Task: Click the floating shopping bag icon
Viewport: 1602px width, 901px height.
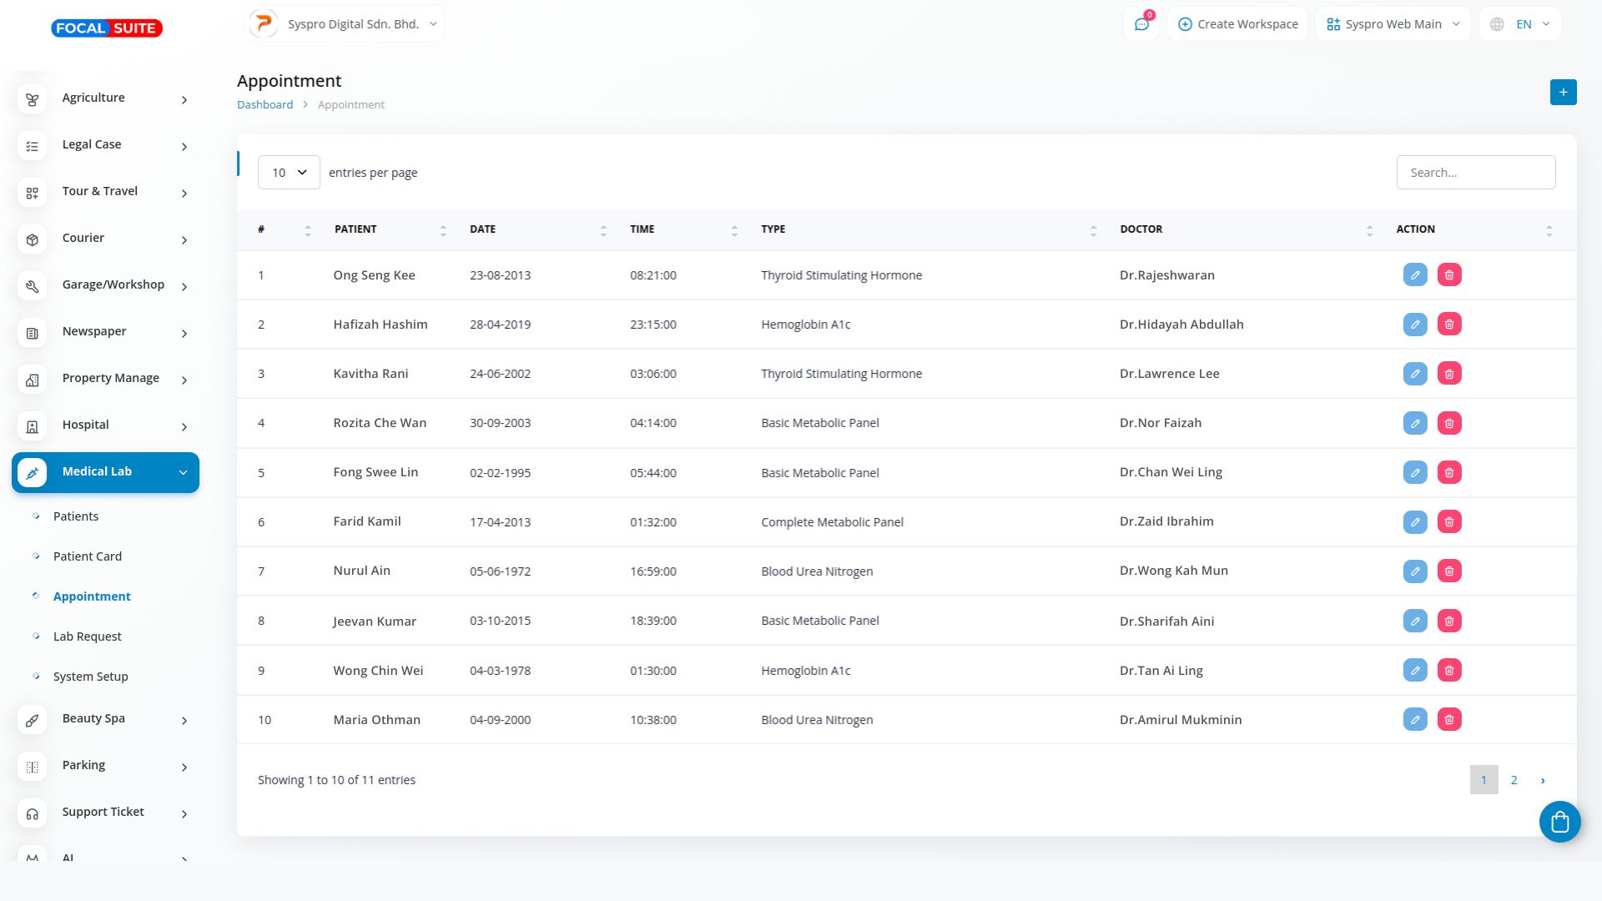Action: pyautogui.click(x=1559, y=823)
